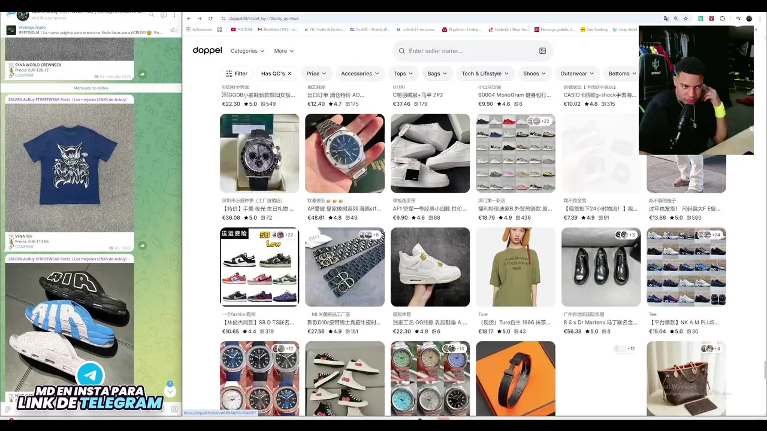The image size is (767, 431).
Task: Open the NK AM Plus sneakers thumbnail
Action: click(686, 267)
